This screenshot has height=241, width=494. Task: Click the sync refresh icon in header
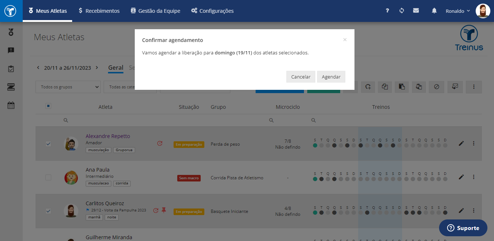[x=402, y=11]
